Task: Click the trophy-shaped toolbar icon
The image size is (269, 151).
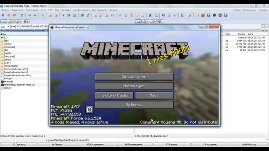Action: pyautogui.click(x=126, y=15)
